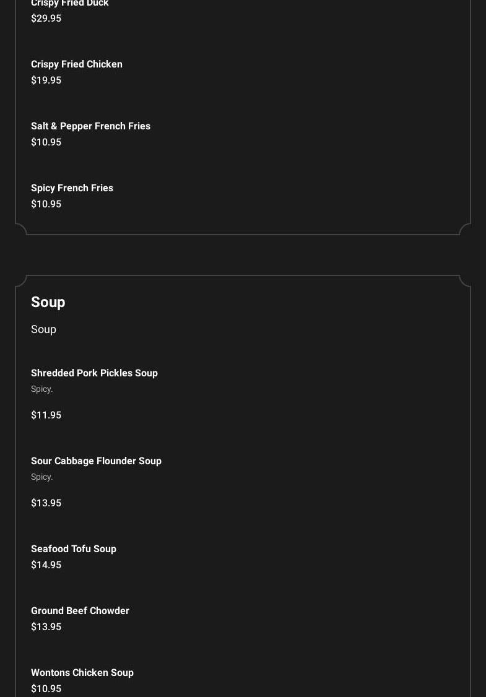This screenshot has height=697, width=486.
Task: Click the $29.95 Crispy Fried Duck price
Action: pos(46,19)
